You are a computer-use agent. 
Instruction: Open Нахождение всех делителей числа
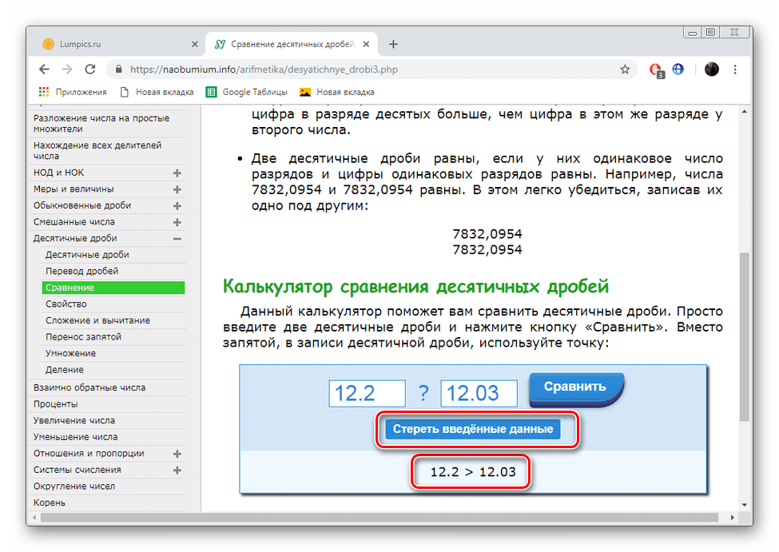(x=97, y=150)
